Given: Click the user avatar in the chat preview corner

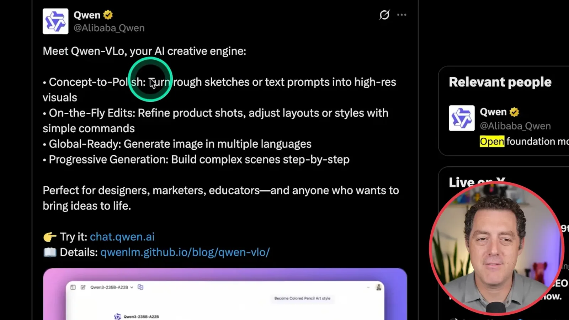Looking at the screenshot, I should tap(379, 287).
